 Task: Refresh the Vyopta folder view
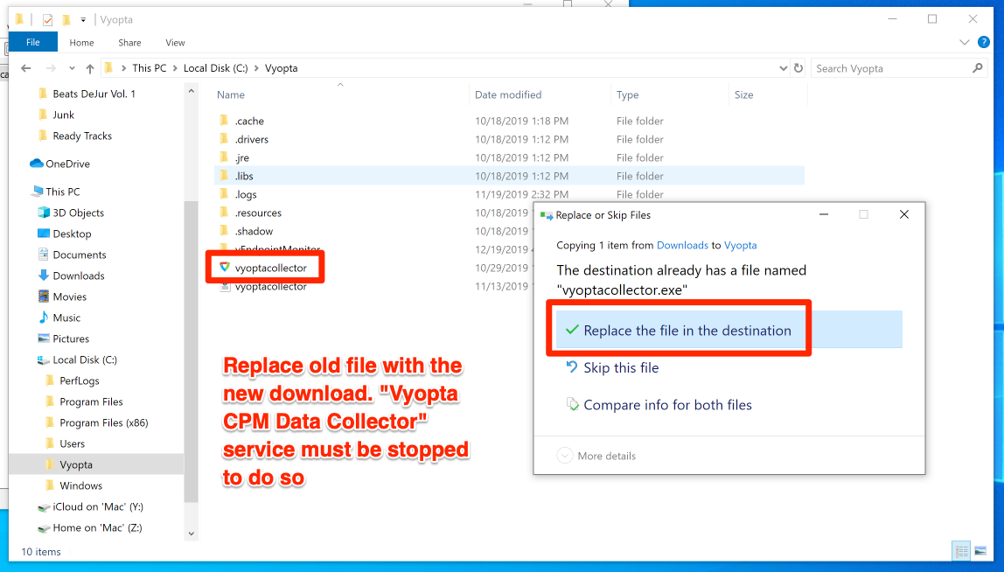click(x=798, y=68)
